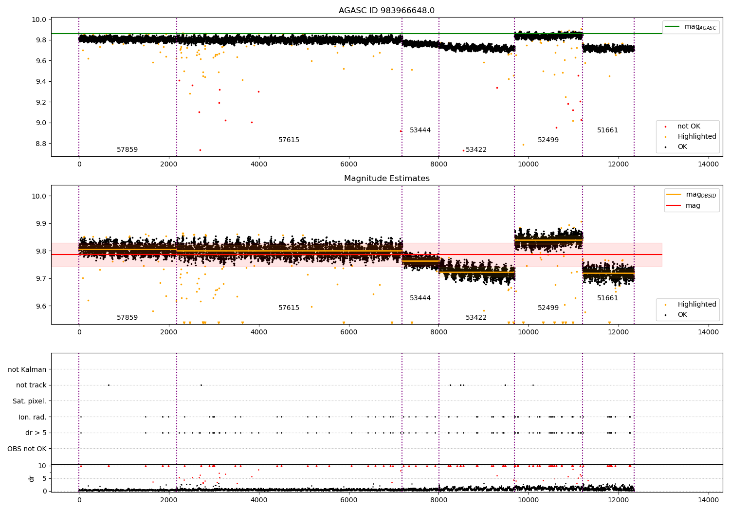
Task: Click OBSID label 52499 in Magnitude Estimates plot
Action: click(x=548, y=308)
